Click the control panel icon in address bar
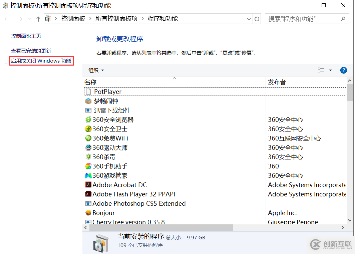The width and height of the screenshot is (355, 254). coord(48,19)
